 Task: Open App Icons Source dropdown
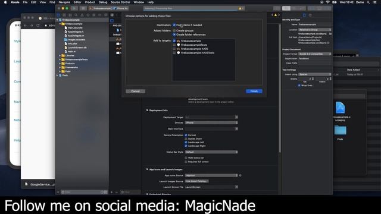tap(211, 175)
